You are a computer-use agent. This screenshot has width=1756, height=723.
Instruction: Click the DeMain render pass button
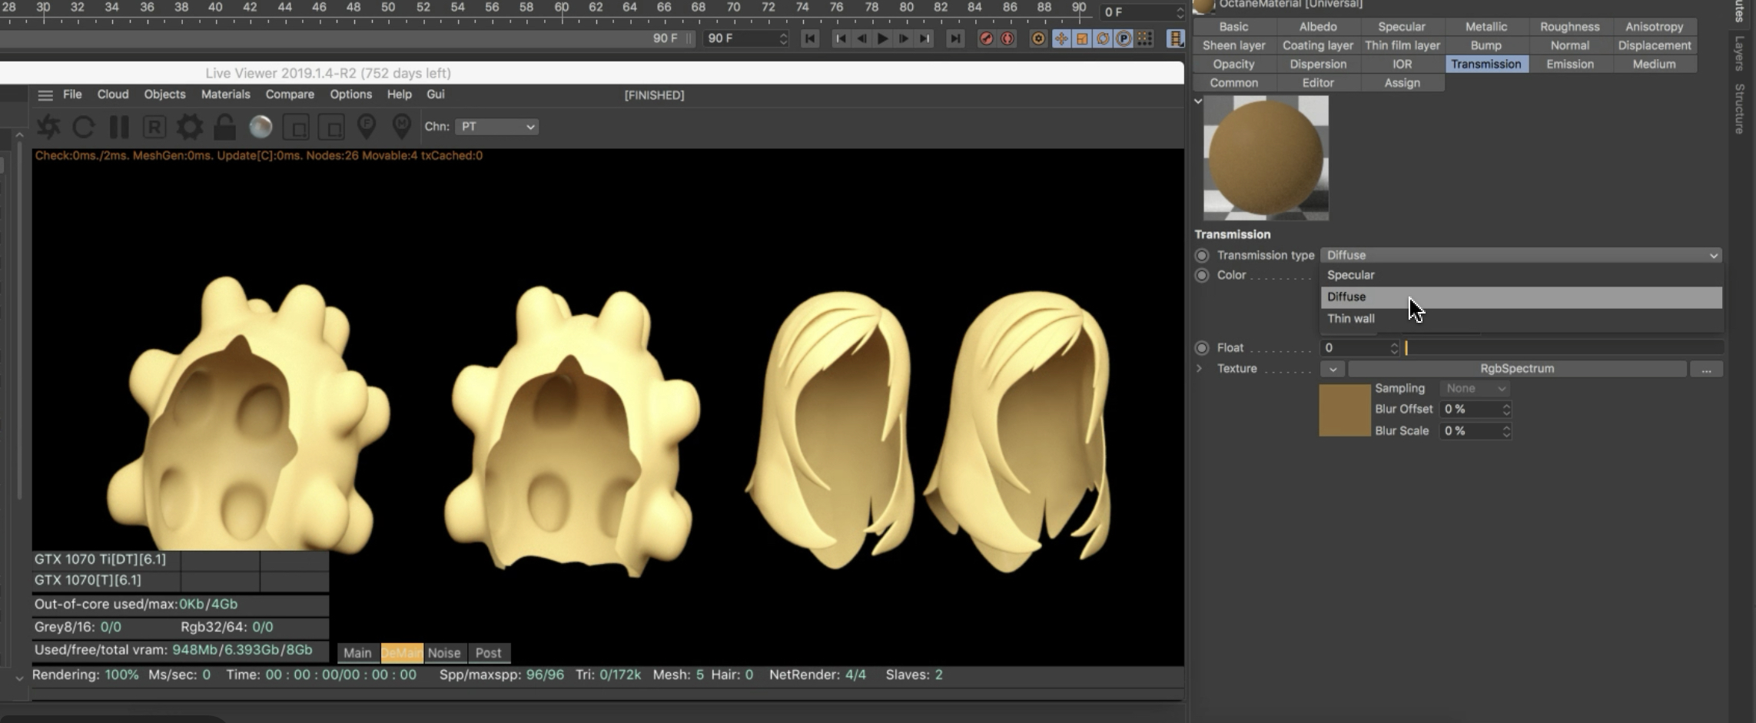pyautogui.click(x=401, y=653)
